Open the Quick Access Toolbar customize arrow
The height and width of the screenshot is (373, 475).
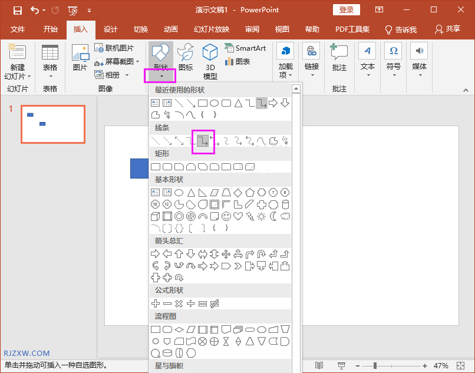click(89, 10)
